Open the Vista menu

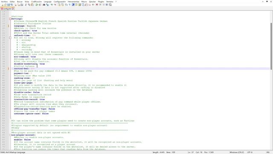27,2
